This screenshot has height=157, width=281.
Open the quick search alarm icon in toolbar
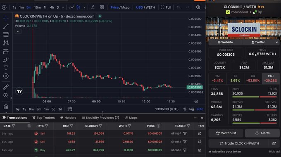pyautogui.click(x=198, y=7)
